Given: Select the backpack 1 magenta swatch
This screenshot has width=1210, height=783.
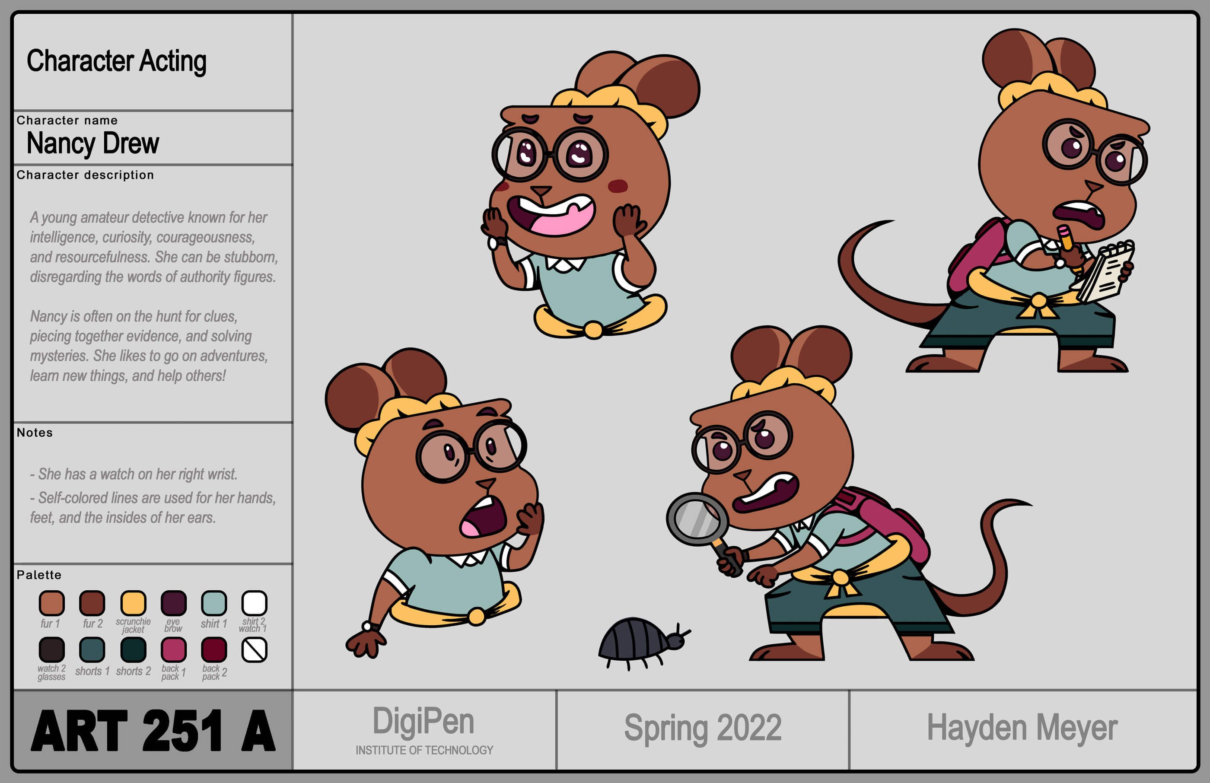Looking at the screenshot, I should tap(173, 650).
